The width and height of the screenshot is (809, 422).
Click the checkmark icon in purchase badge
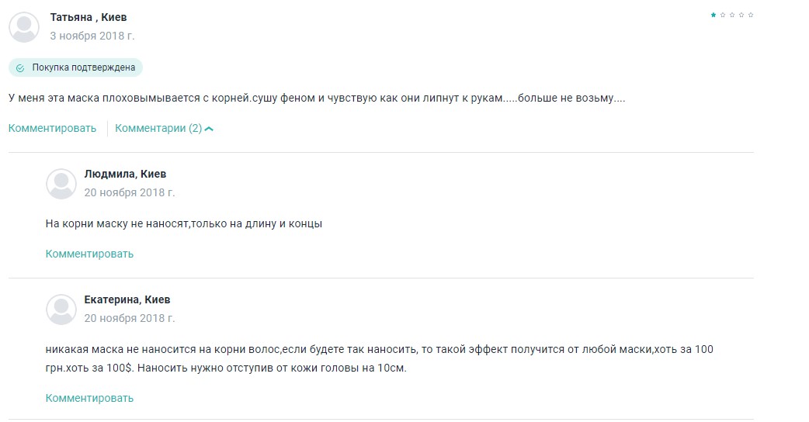(21, 68)
